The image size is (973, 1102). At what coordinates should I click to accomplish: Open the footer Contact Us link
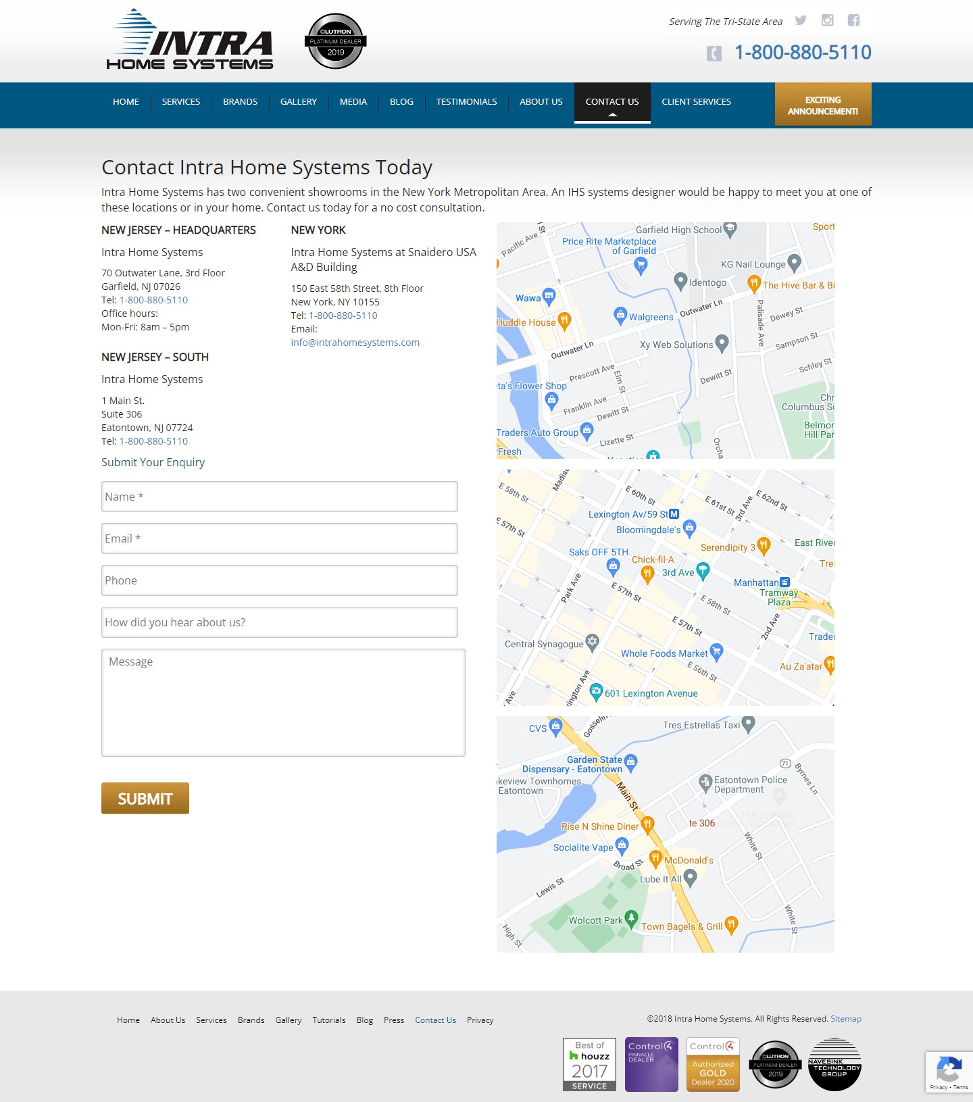(x=435, y=1020)
